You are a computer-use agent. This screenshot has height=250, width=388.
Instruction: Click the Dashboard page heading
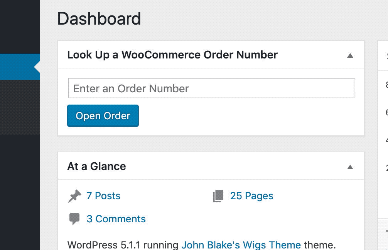pyautogui.click(x=99, y=18)
